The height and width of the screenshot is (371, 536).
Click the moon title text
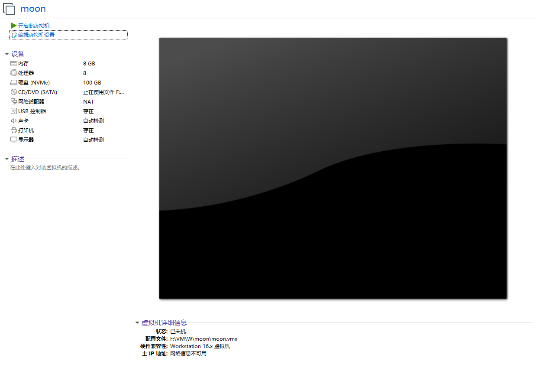33,9
